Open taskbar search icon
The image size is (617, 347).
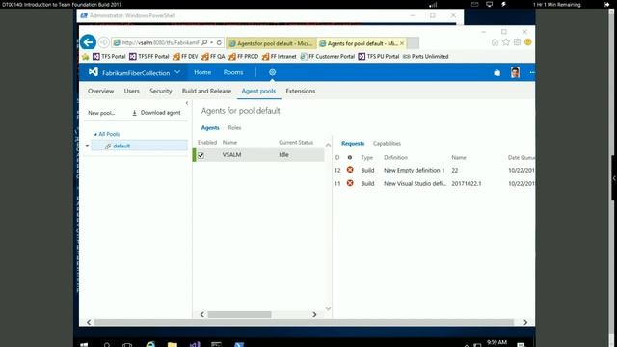(107, 345)
